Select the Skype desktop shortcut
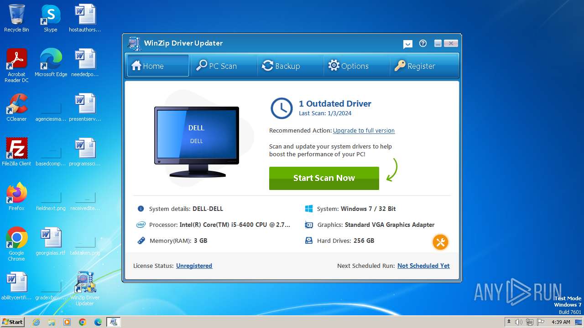This screenshot has width=584, height=328. tap(50, 19)
